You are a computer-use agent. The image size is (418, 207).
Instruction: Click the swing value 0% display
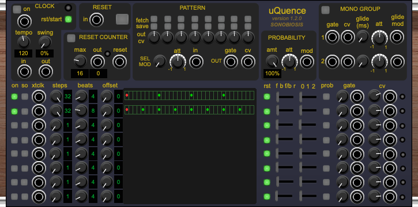[x=45, y=53]
